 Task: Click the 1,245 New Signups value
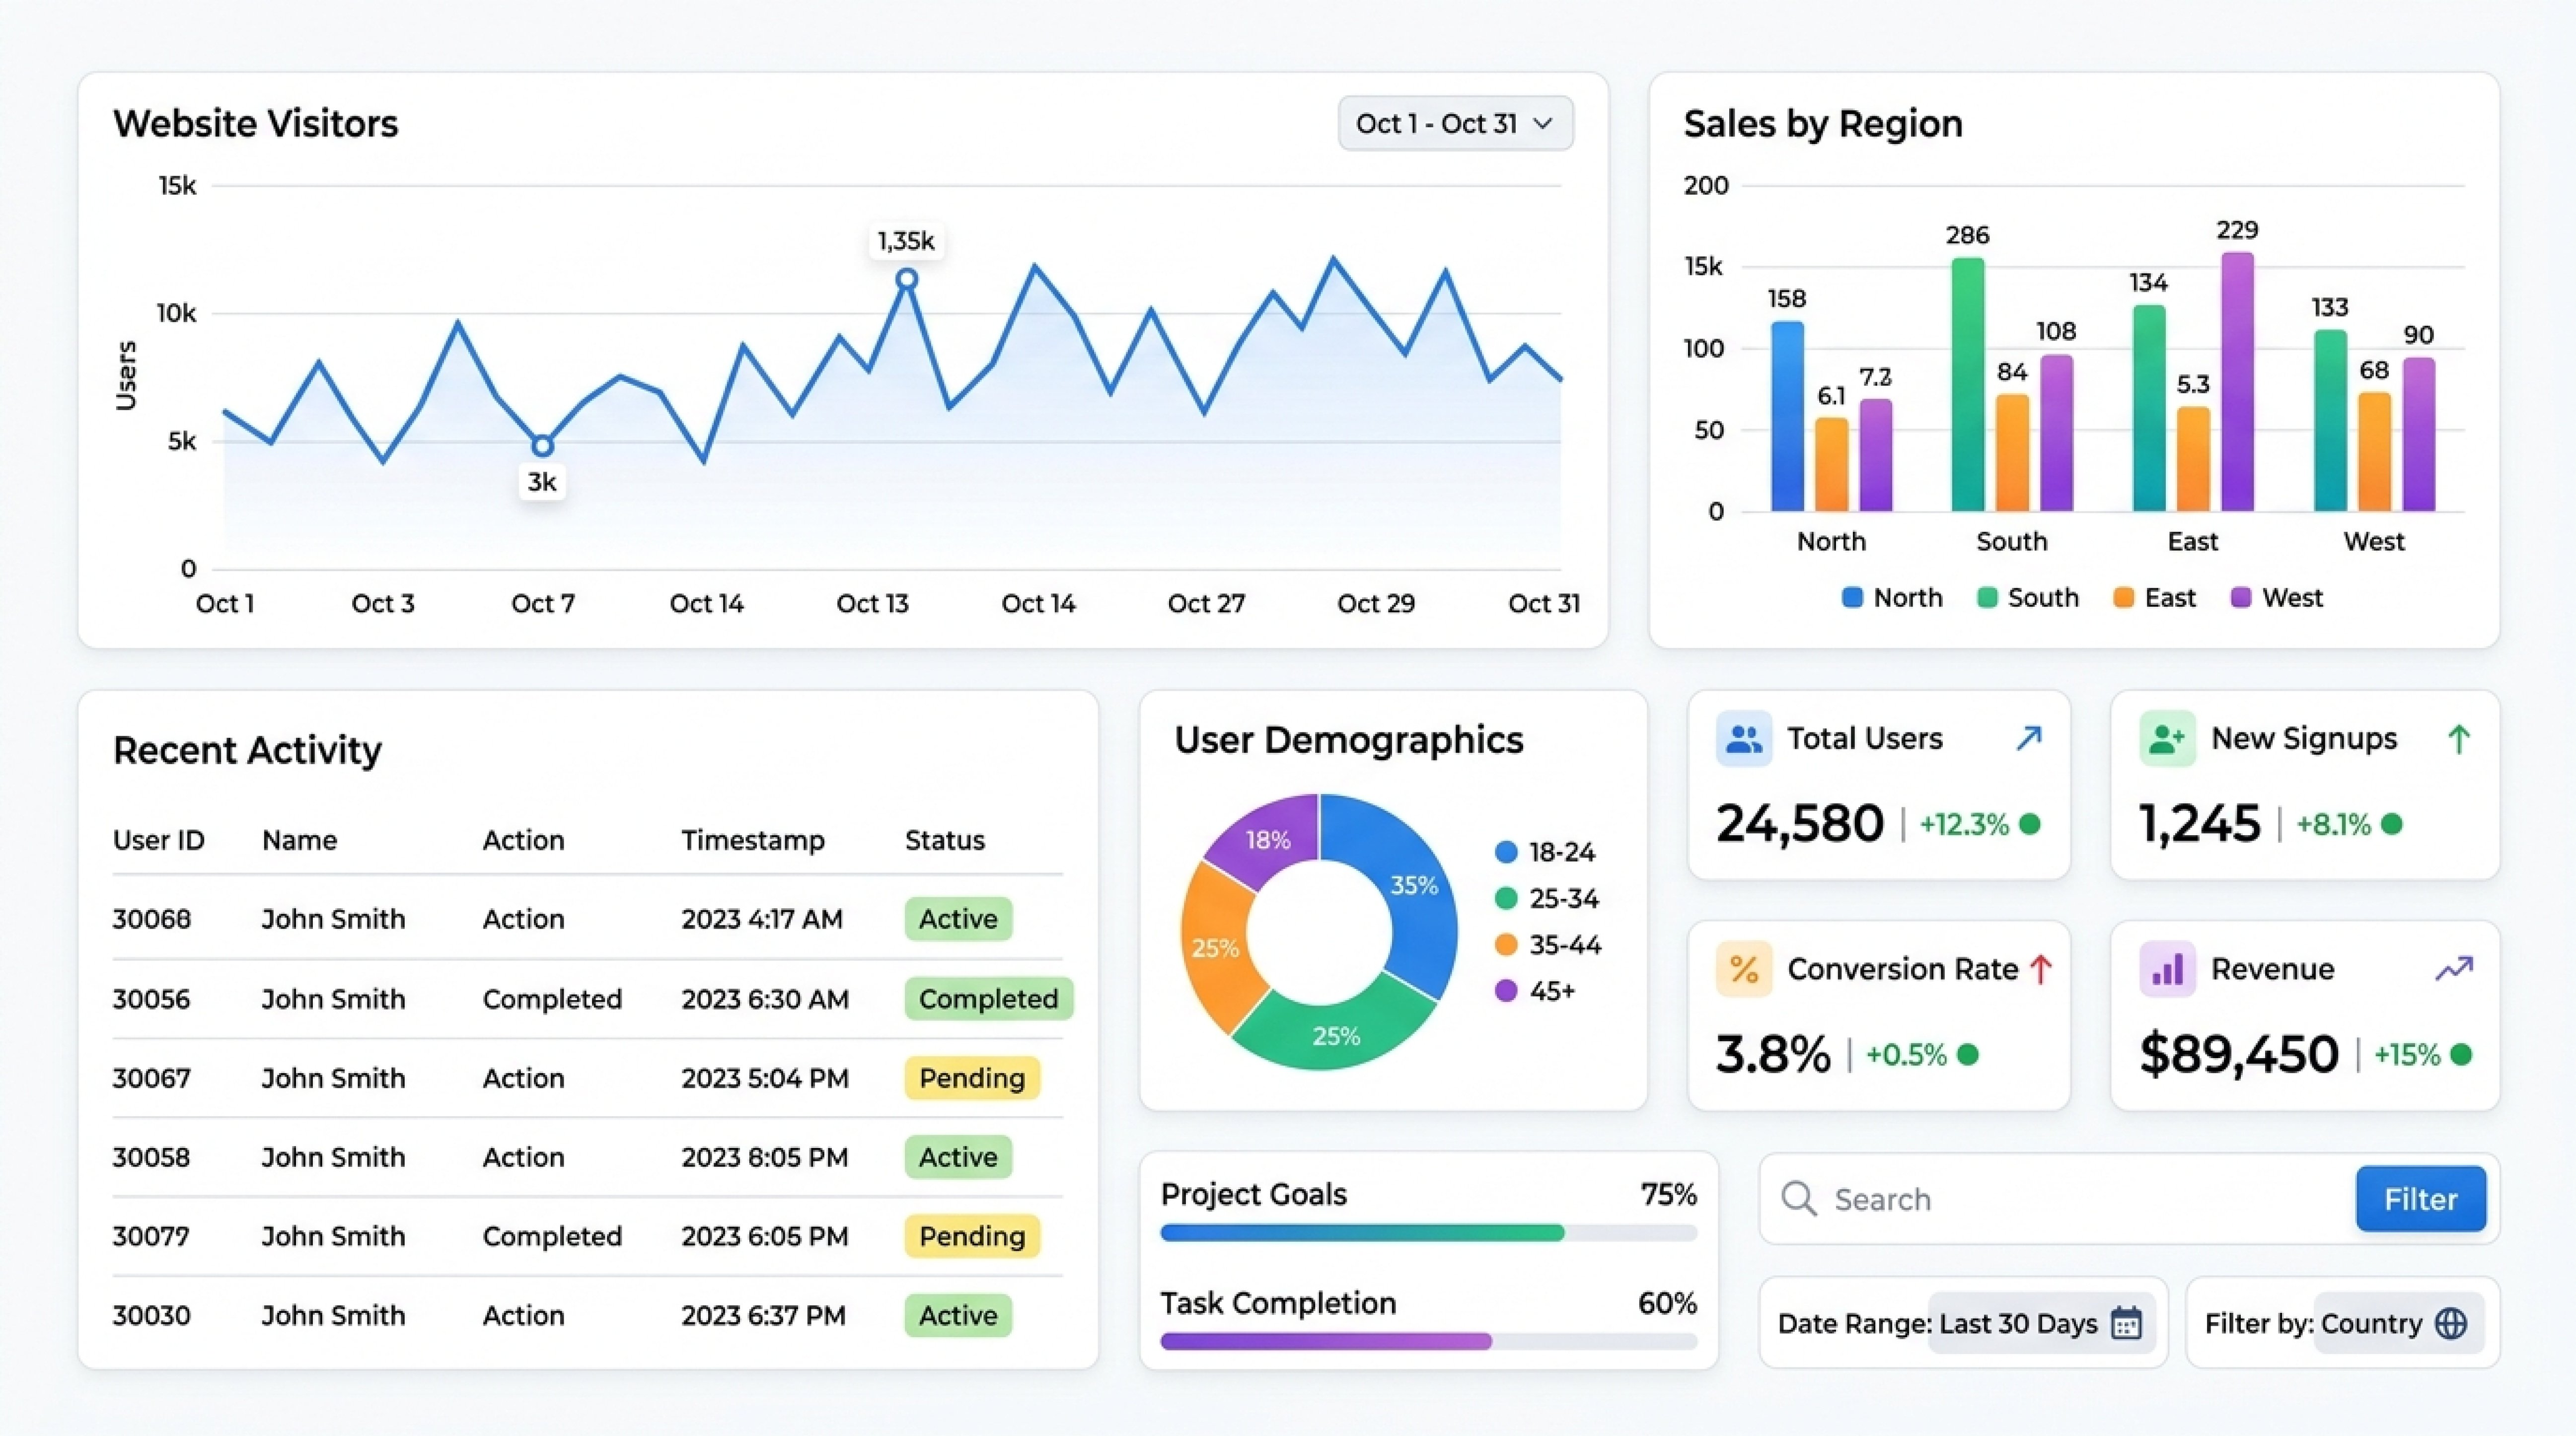pyautogui.click(x=2200, y=823)
